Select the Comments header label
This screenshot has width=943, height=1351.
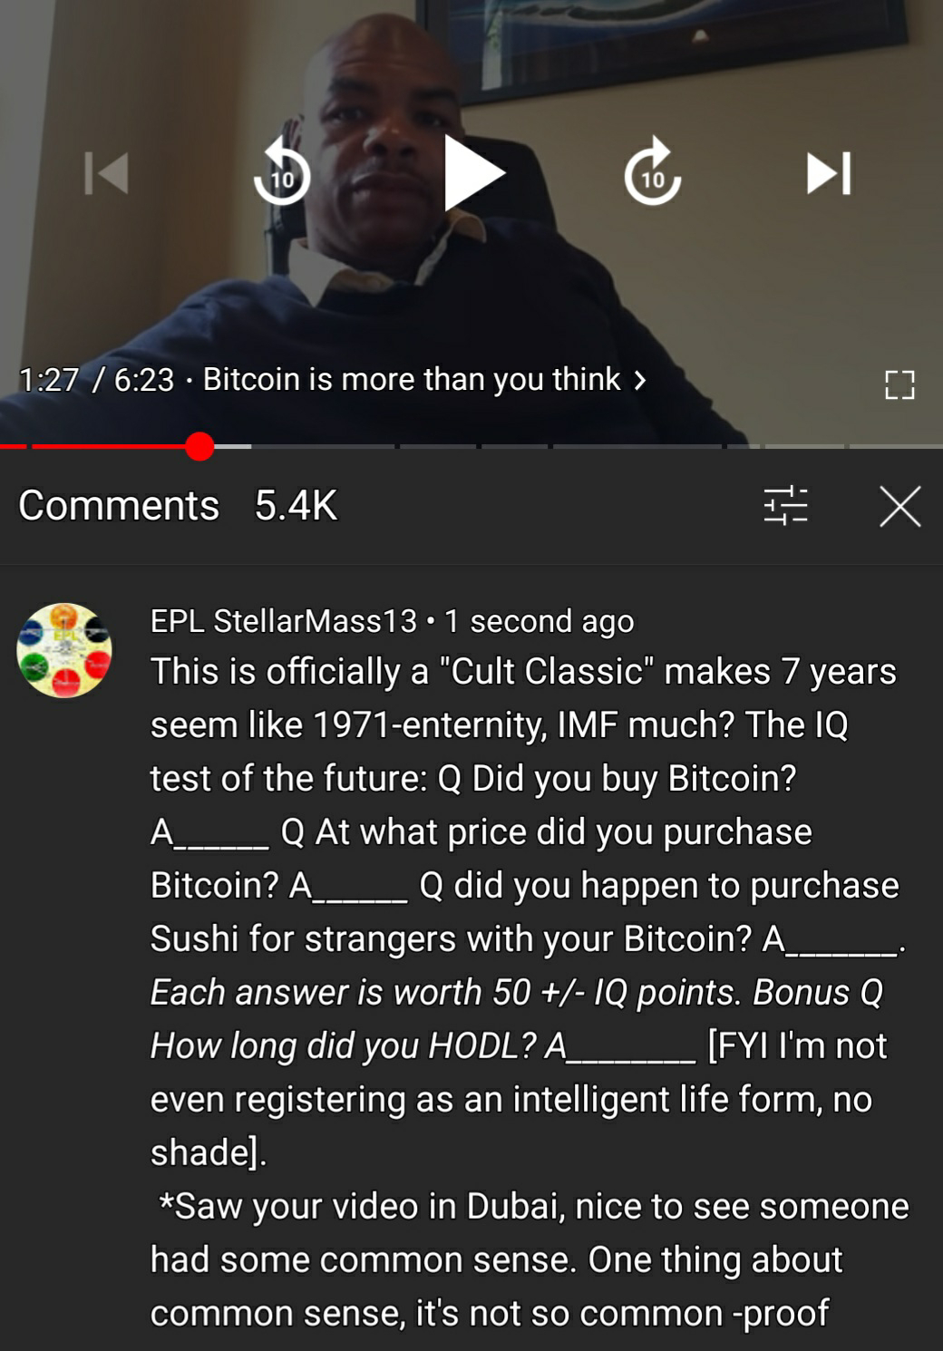119,505
